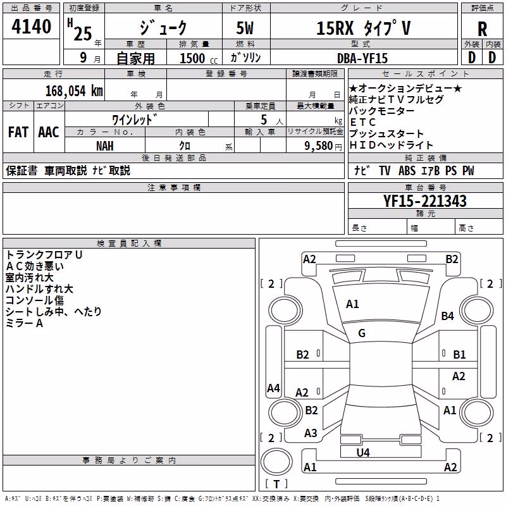506x506 pixels.
Task: Click the seating capacity value 5
Action: 264,120
